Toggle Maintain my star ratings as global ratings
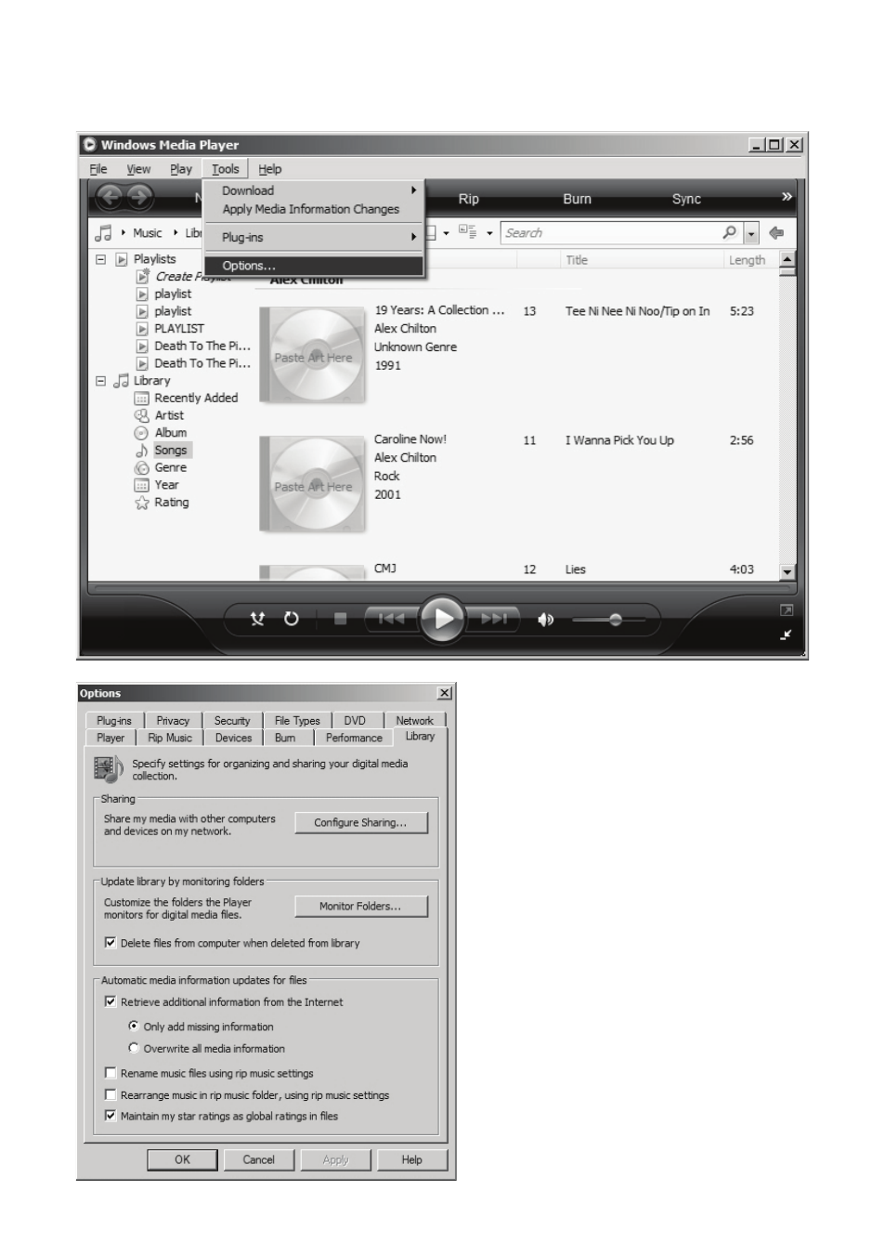This screenshot has width=885, height=1256. pos(111,1116)
